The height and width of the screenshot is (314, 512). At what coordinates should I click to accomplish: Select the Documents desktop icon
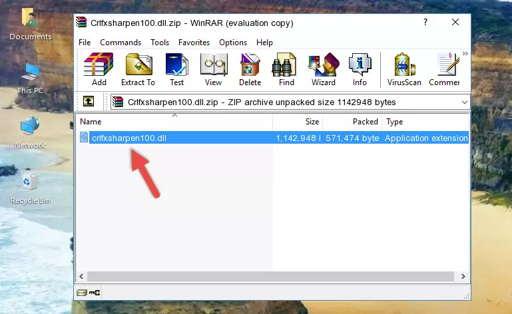(31, 25)
